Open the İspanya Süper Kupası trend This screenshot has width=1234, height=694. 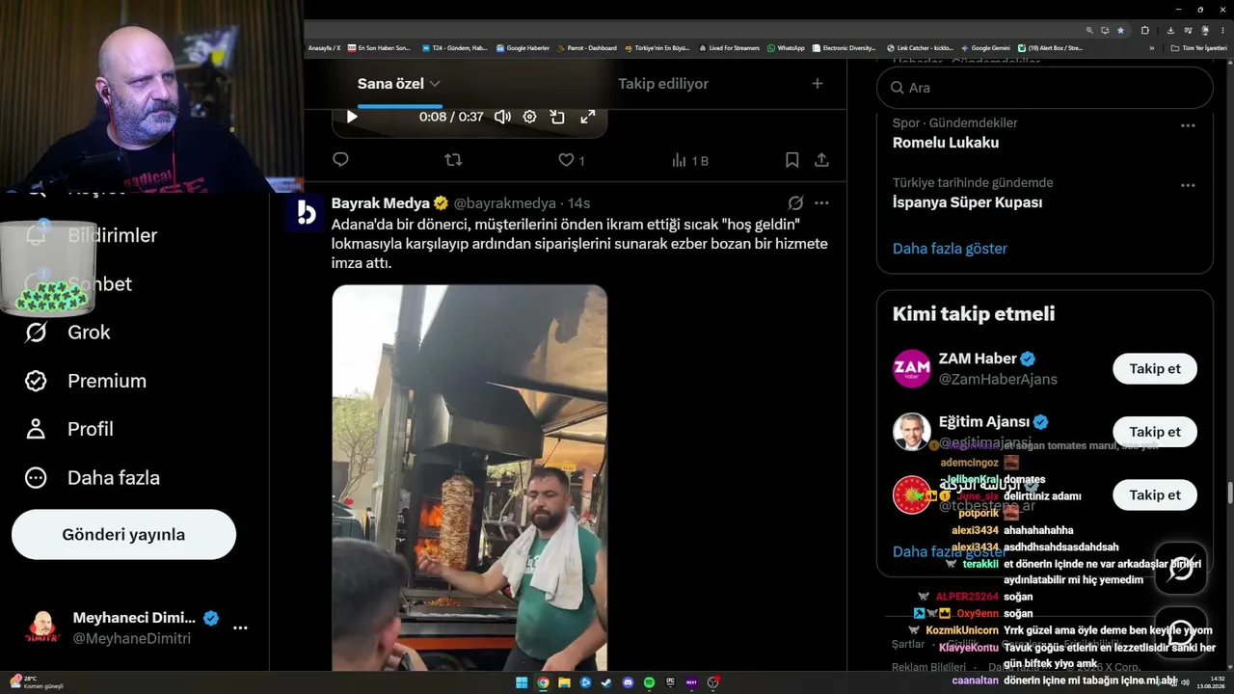(x=967, y=202)
